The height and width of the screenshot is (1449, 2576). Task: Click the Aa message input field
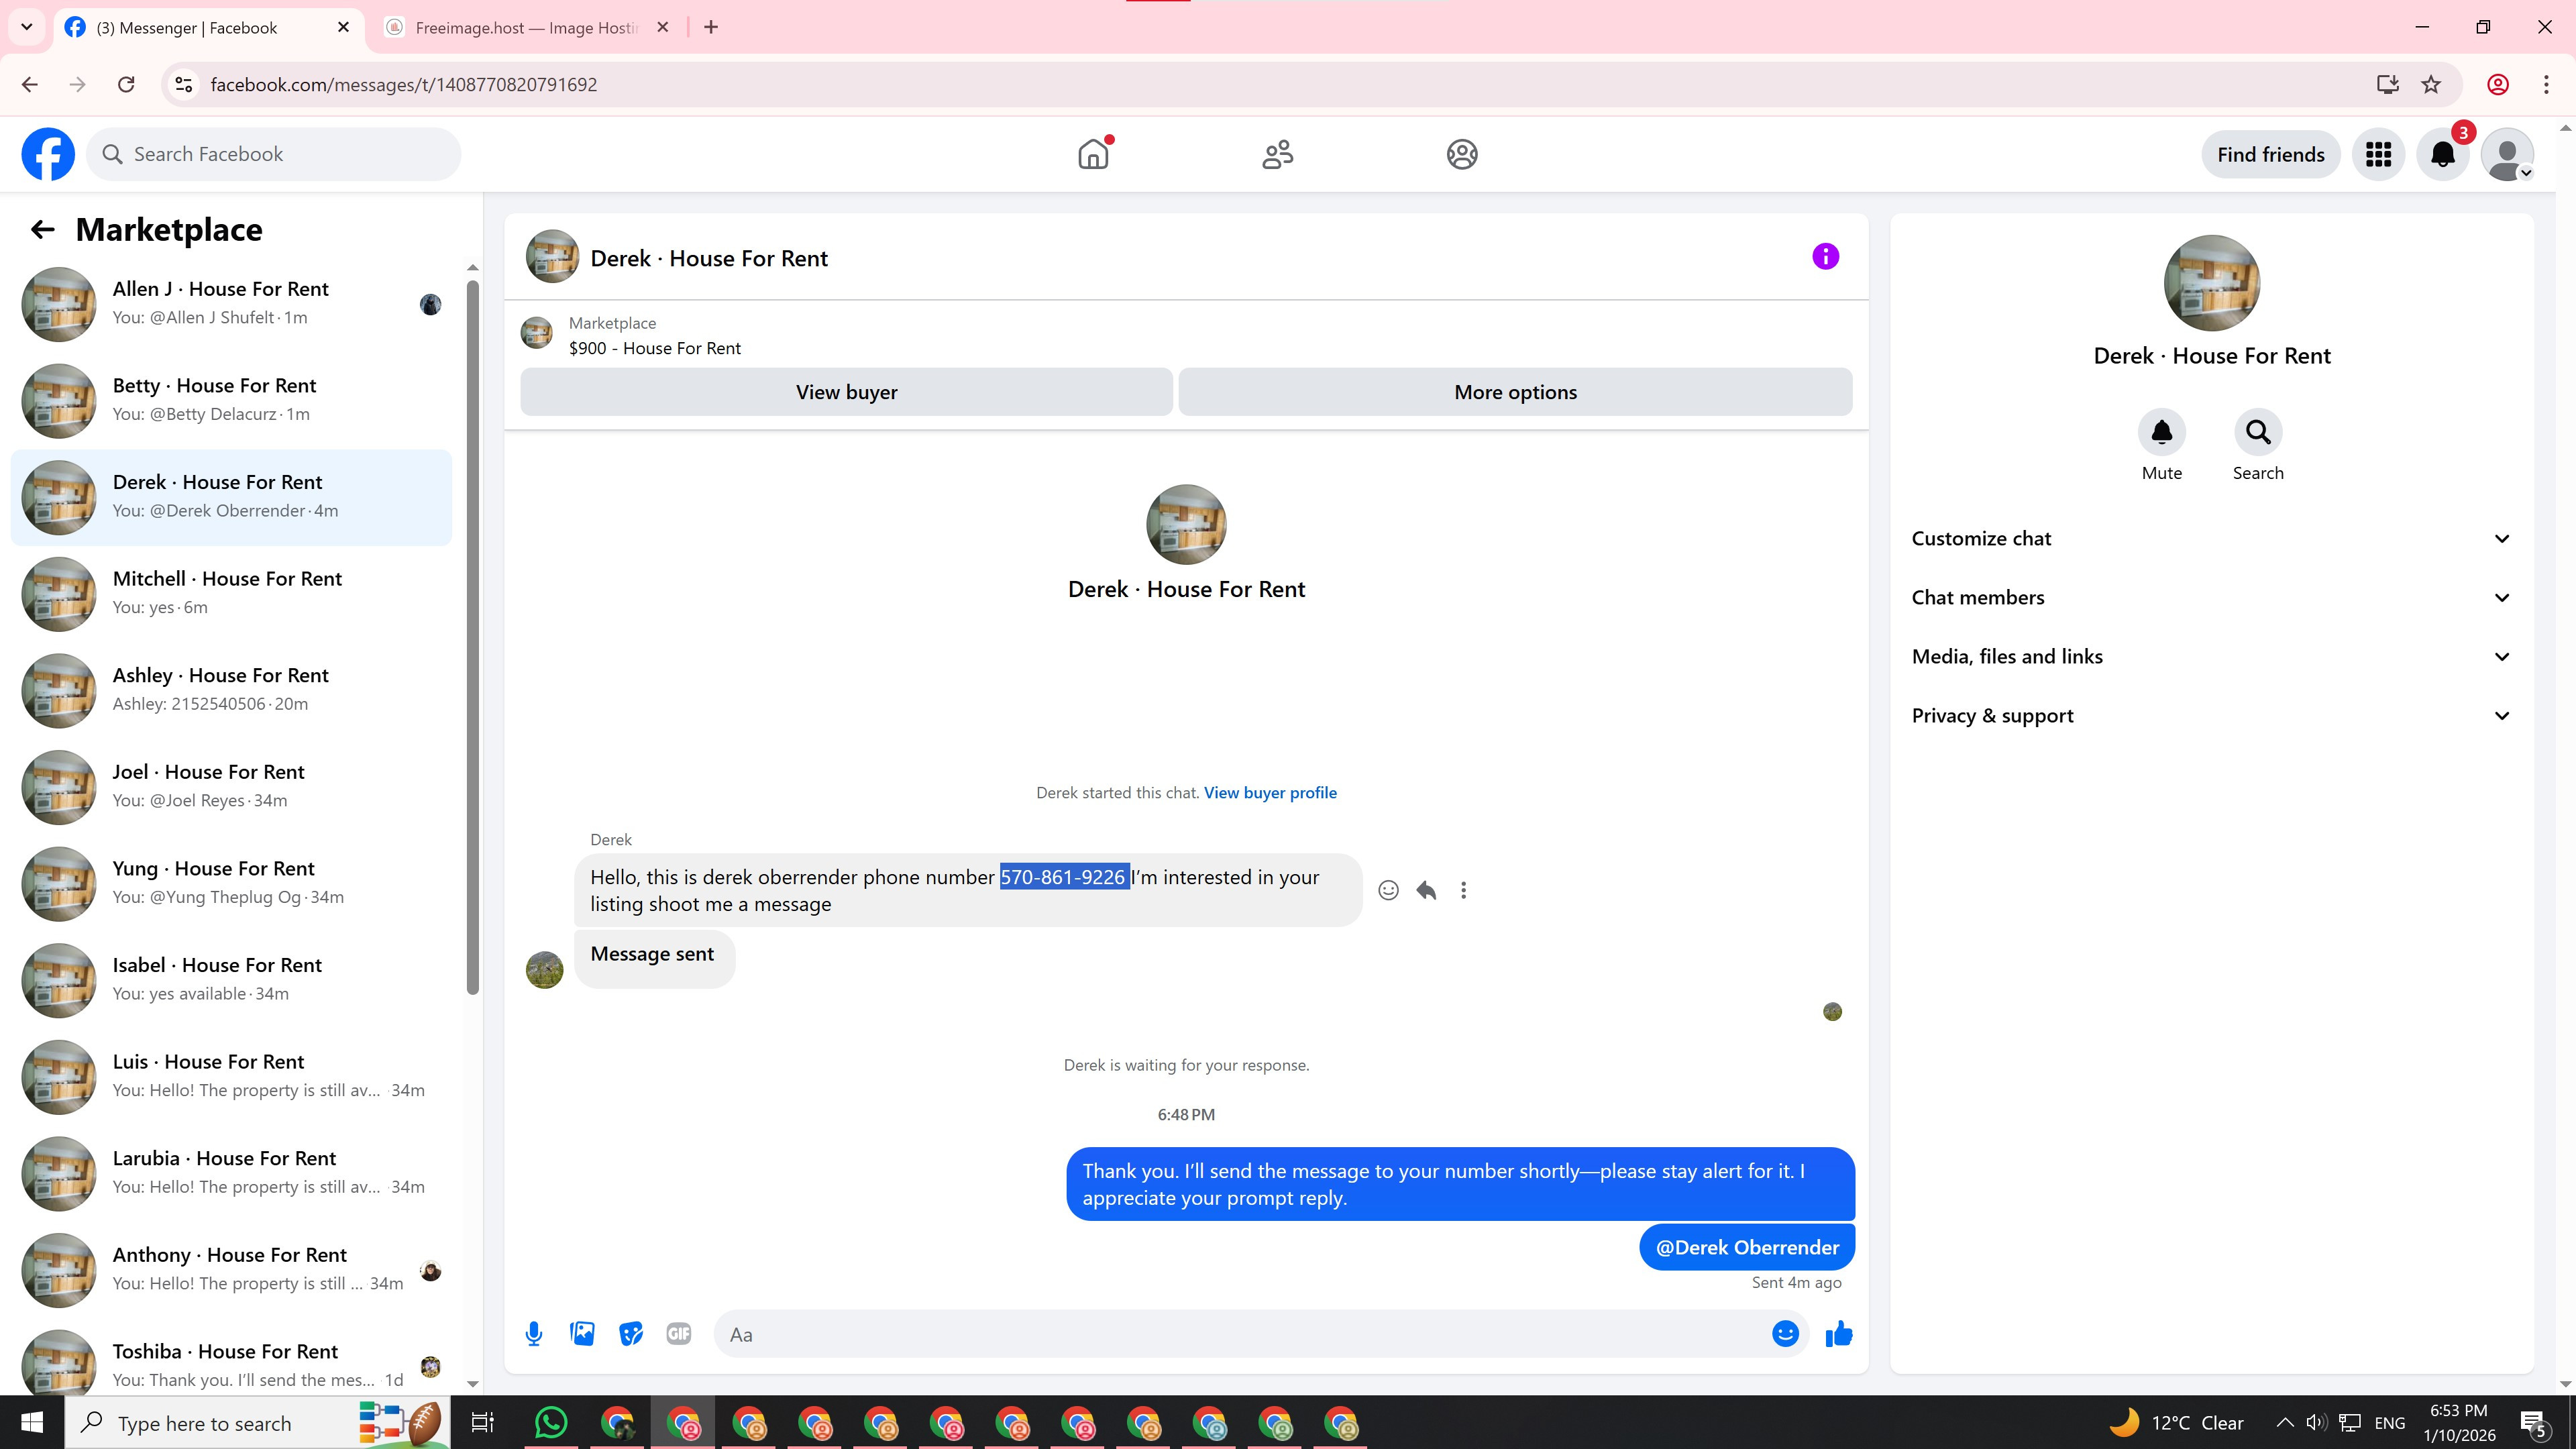tap(1240, 1334)
